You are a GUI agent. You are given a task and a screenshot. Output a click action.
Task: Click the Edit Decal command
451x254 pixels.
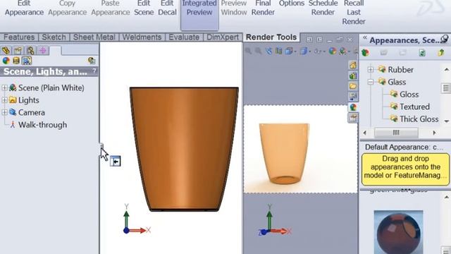click(167, 8)
